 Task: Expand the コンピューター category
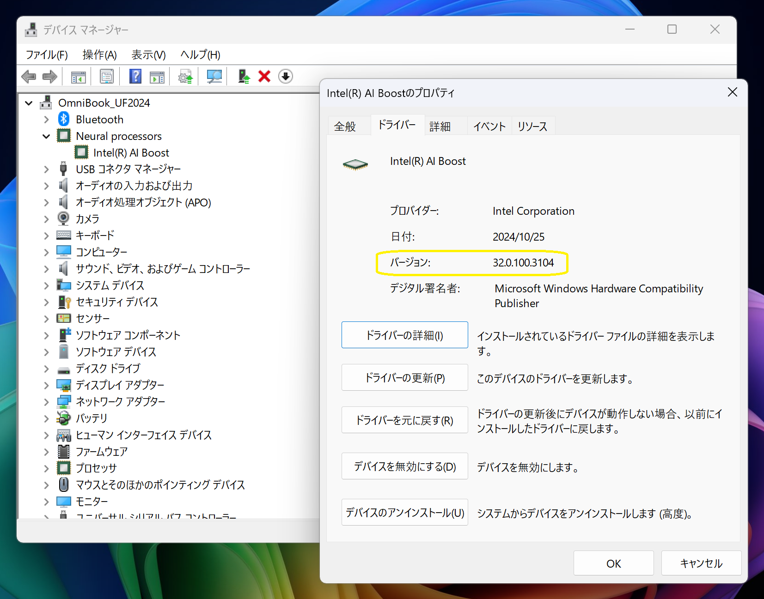coord(46,252)
